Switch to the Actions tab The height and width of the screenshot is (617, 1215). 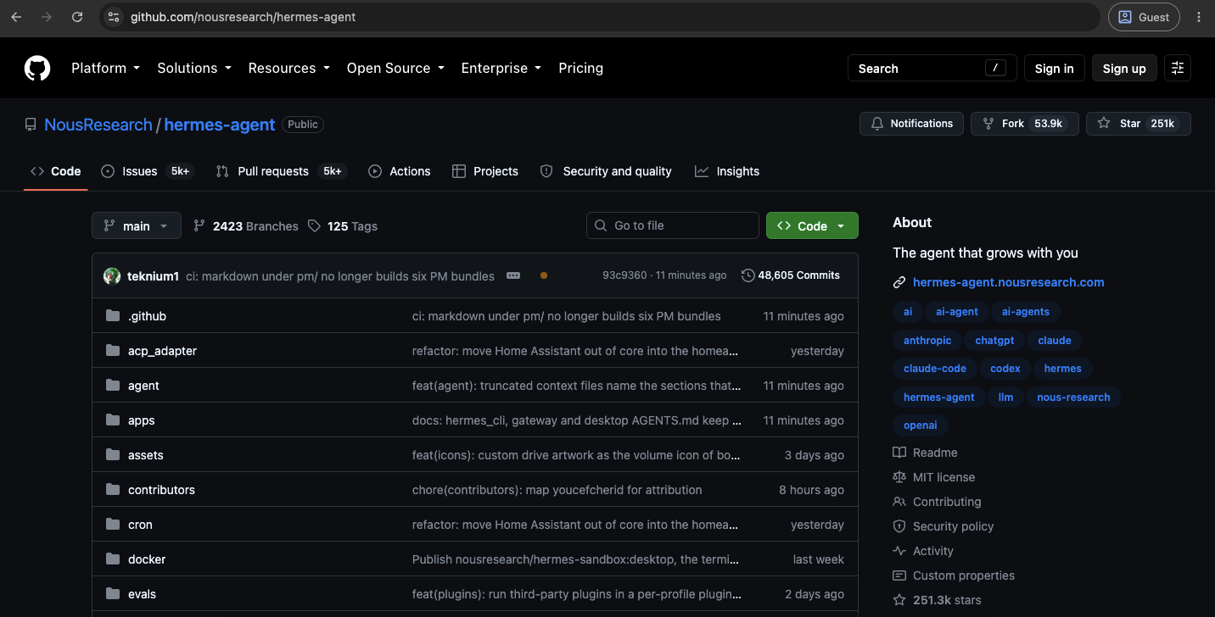click(400, 171)
